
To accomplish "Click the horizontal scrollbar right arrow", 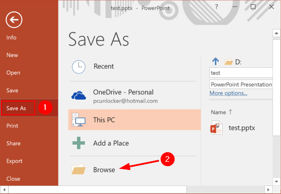I will tap(268, 190).
